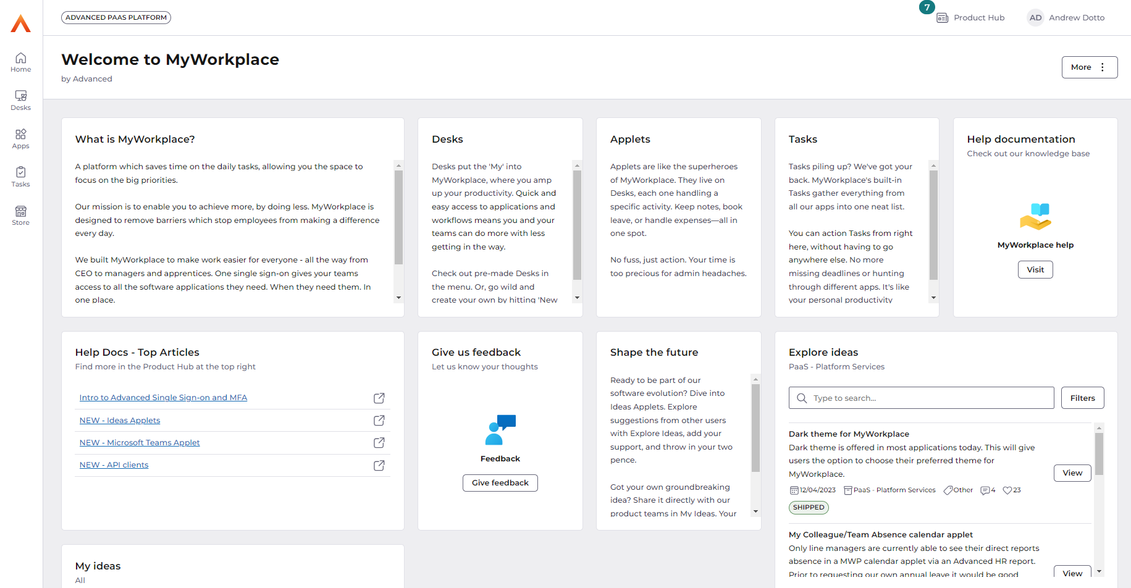
Task: Open NEW - API clients link
Action: 114,465
